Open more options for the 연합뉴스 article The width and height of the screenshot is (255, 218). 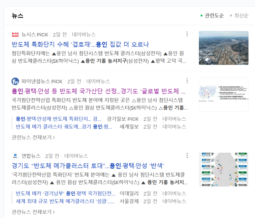187,155
